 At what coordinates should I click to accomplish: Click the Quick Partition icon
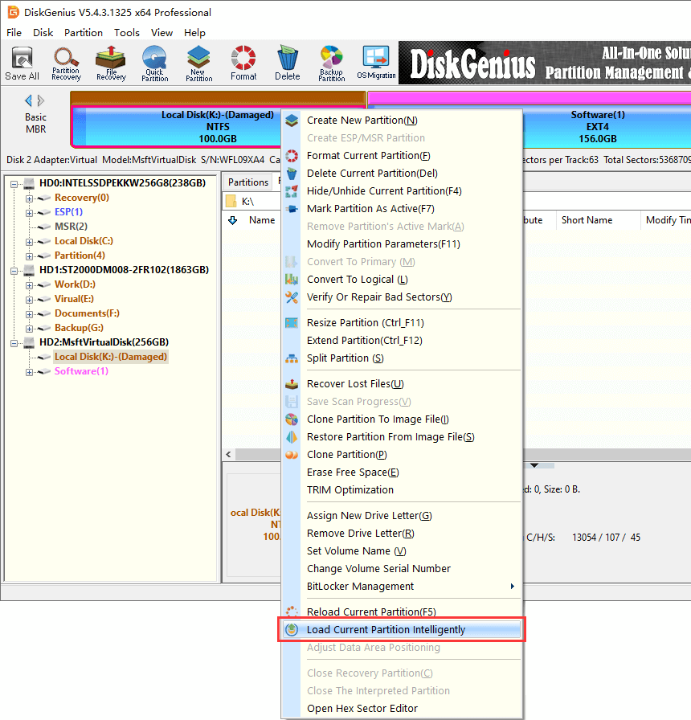(x=155, y=63)
